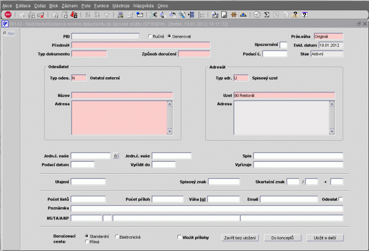The image size is (369, 251).
Task: Click the funnel filter icon
Action: [x=107, y=15]
